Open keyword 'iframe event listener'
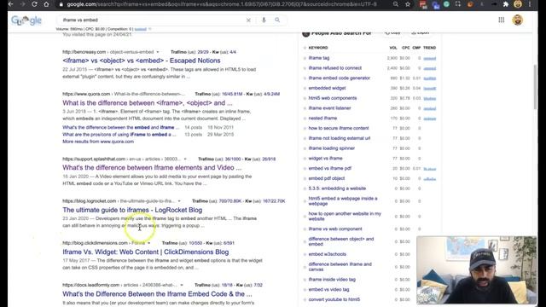Viewport: 546px width, 307px height. point(330,108)
